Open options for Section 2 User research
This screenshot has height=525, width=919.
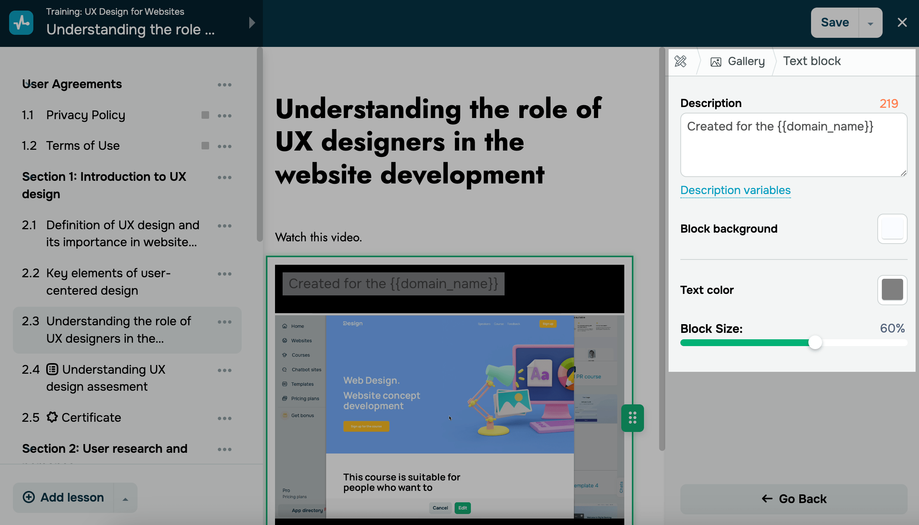click(x=225, y=449)
